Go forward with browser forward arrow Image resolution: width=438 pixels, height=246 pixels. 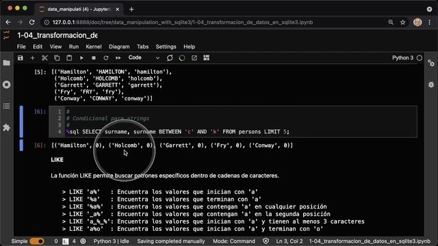pos(20,23)
